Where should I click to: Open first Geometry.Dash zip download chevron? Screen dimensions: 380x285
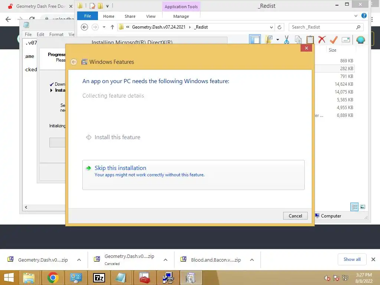pyautogui.click(x=79, y=260)
